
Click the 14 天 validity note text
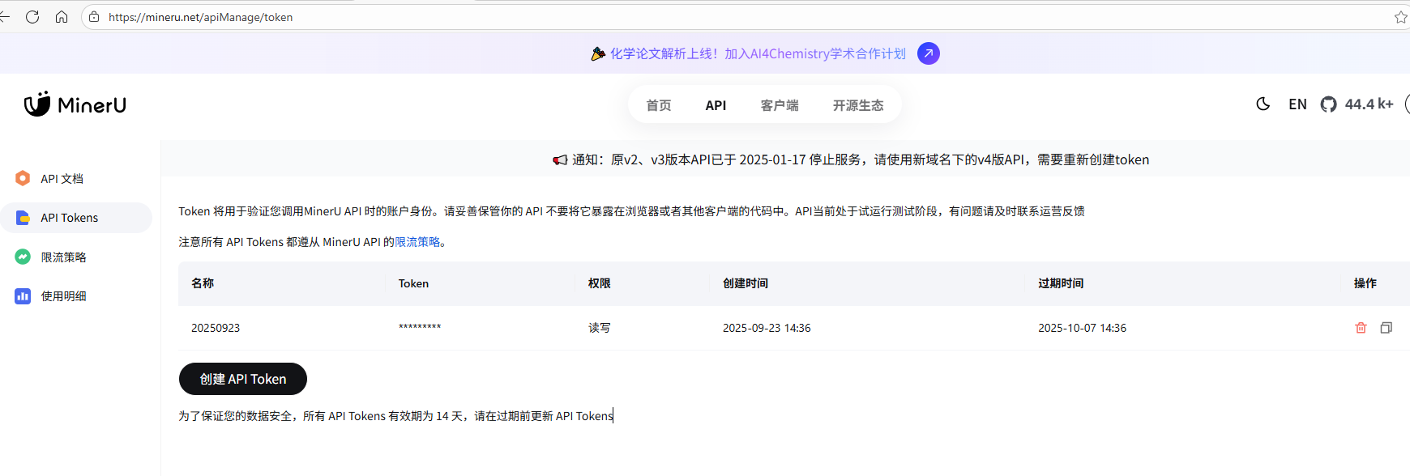click(x=395, y=416)
